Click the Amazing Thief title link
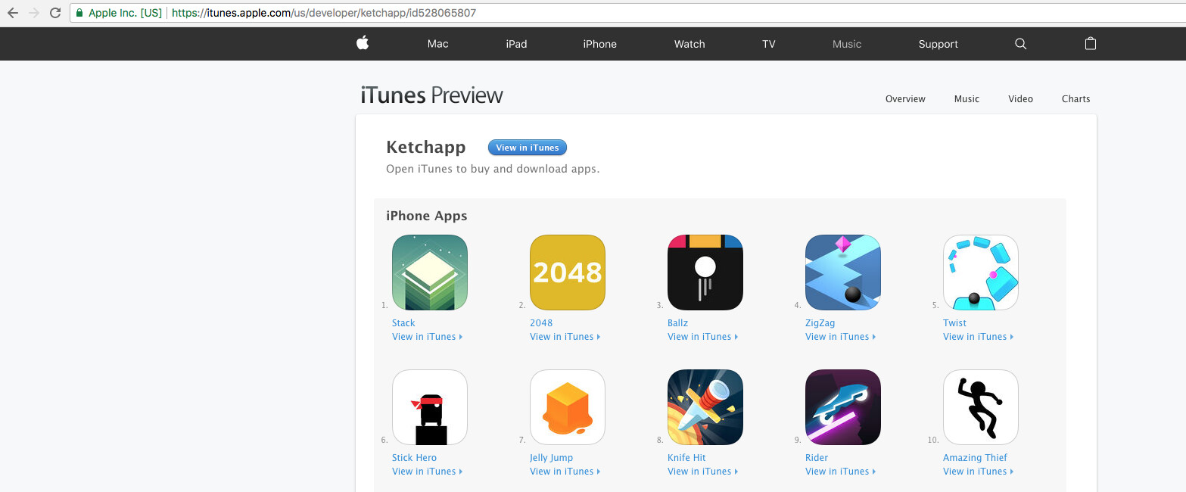The width and height of the screenshot is (1186, 492). pyautogui.click(x=975, y=458)
